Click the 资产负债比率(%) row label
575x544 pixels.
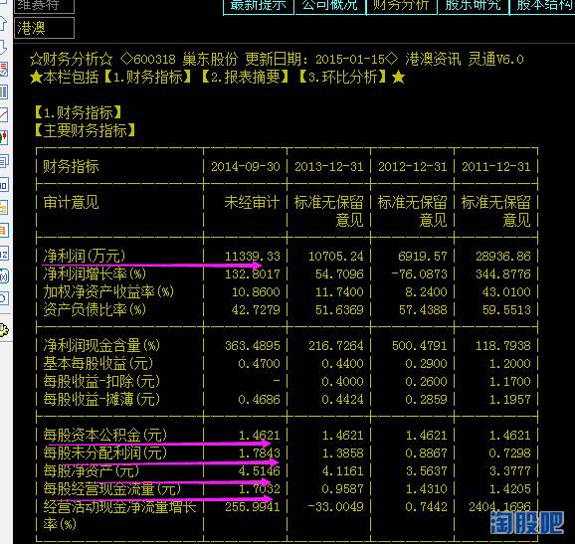pos(95,309)
